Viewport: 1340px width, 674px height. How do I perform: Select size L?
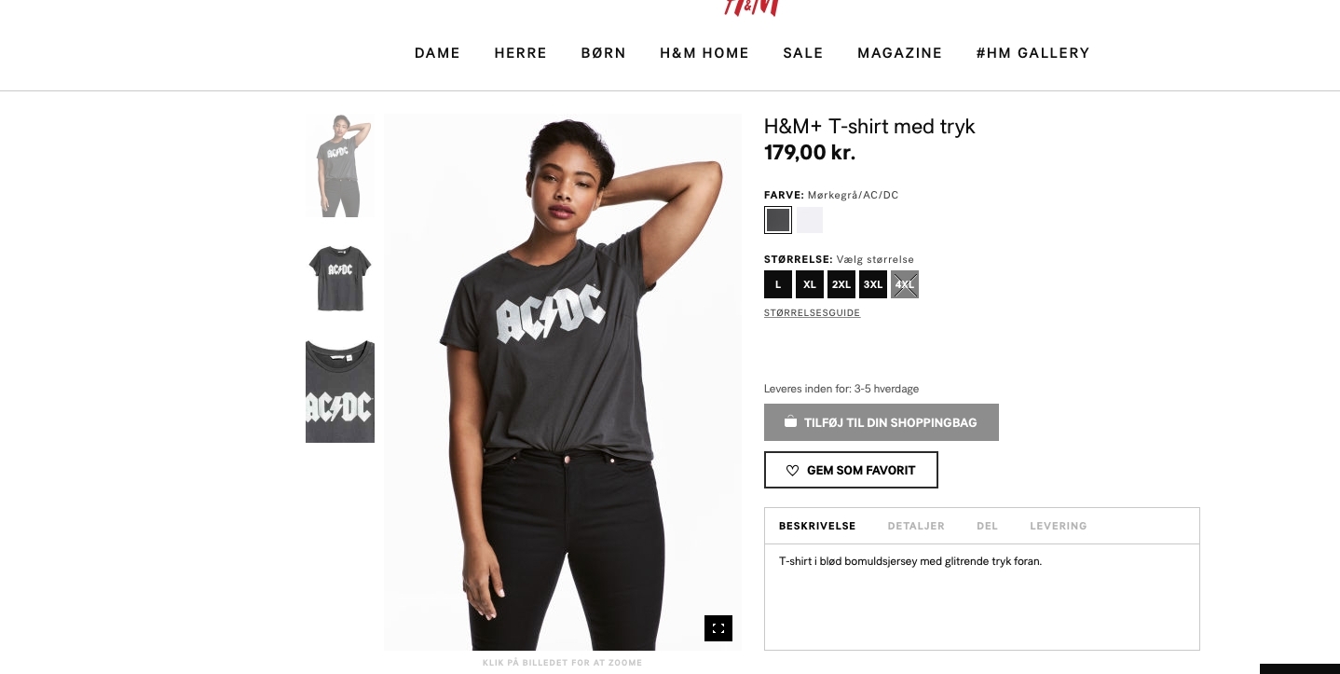point(778,284)
